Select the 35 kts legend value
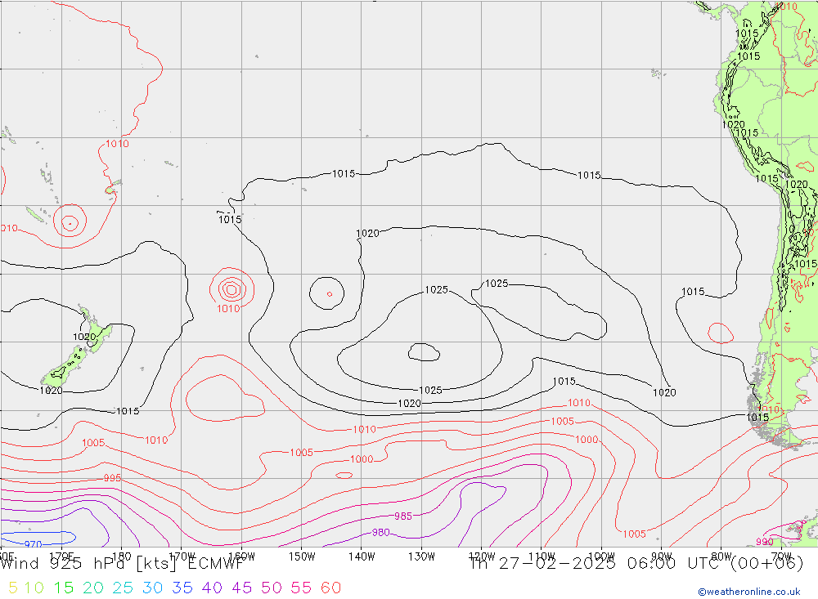The width and height of the screenshot is (818, 599). 182,588
